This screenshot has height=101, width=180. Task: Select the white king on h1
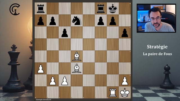(x=125, y=92)
